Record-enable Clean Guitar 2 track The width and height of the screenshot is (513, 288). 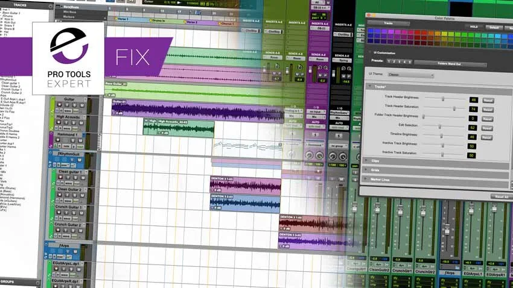[60, 195]
